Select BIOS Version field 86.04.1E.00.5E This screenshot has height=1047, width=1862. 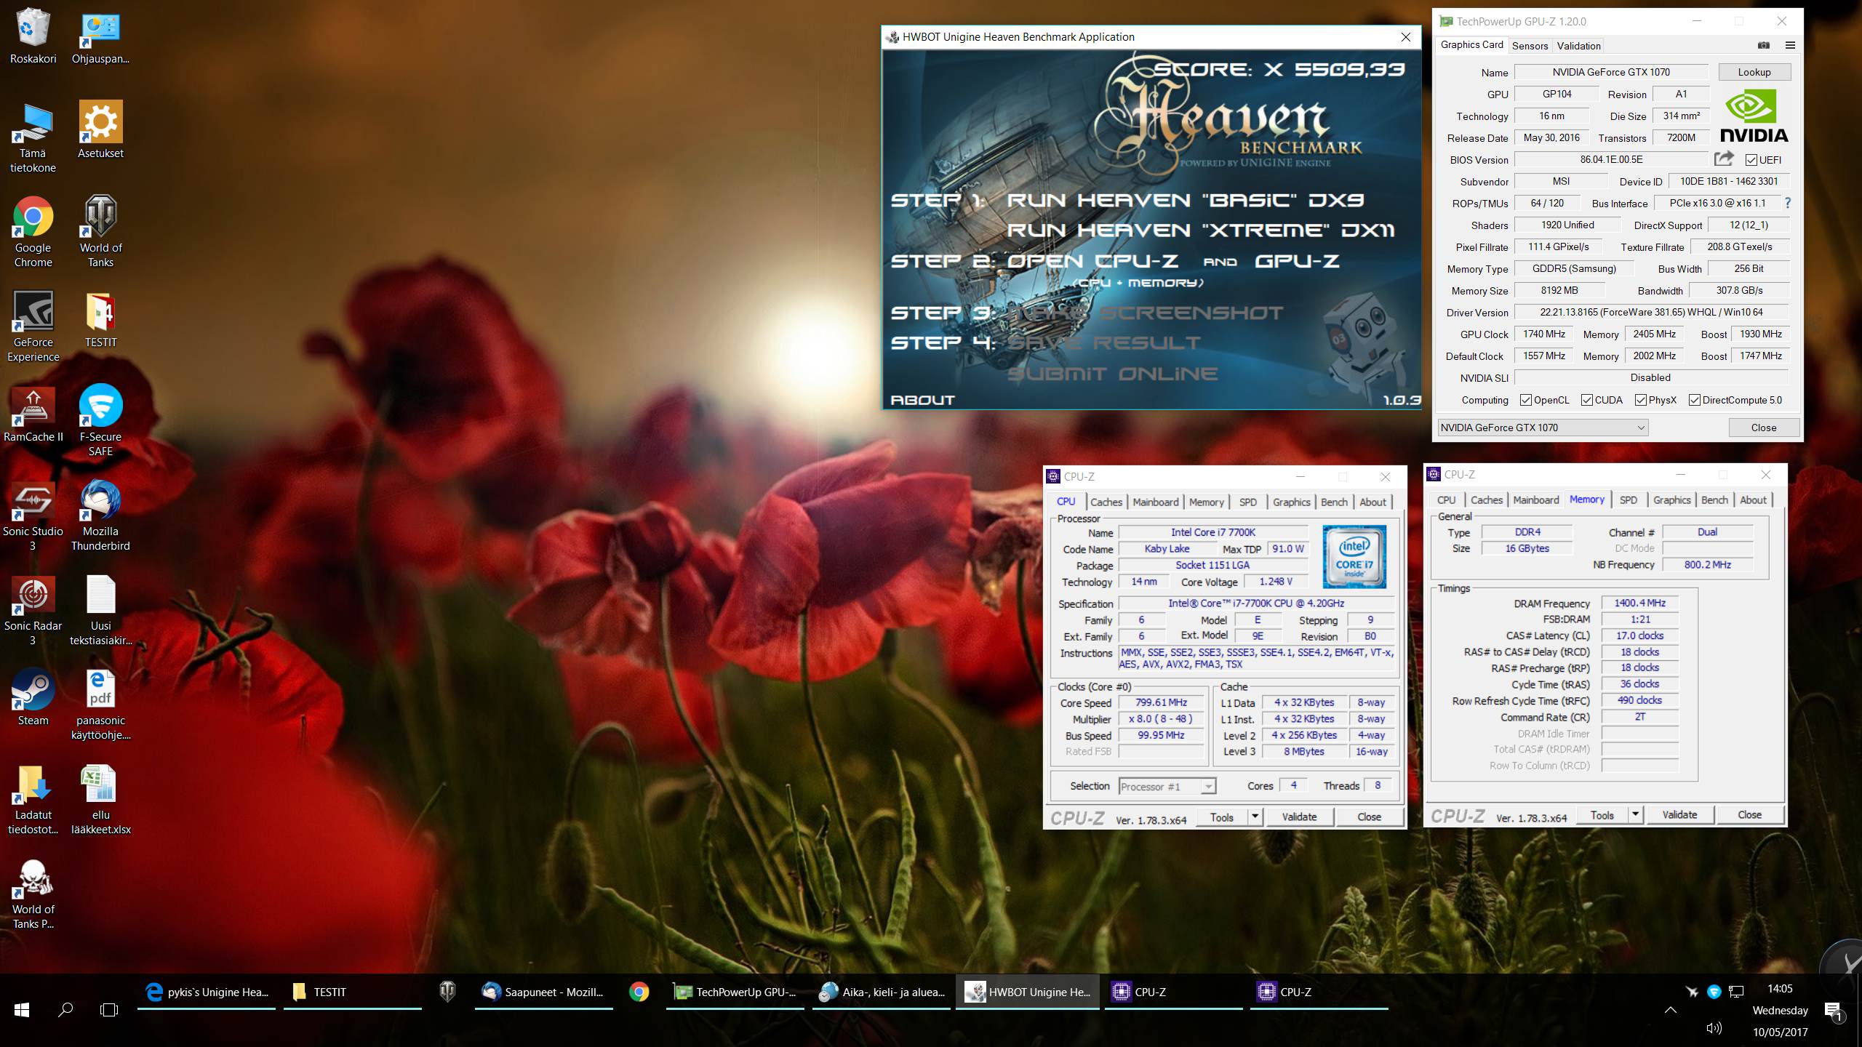click(1611, 159)
